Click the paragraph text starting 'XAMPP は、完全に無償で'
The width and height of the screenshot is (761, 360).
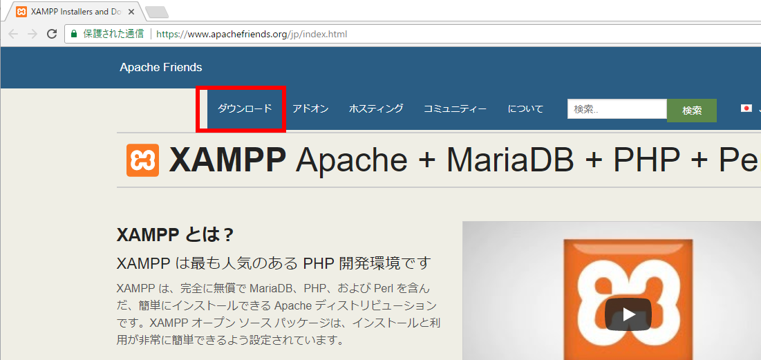click(x=278, y=314)
